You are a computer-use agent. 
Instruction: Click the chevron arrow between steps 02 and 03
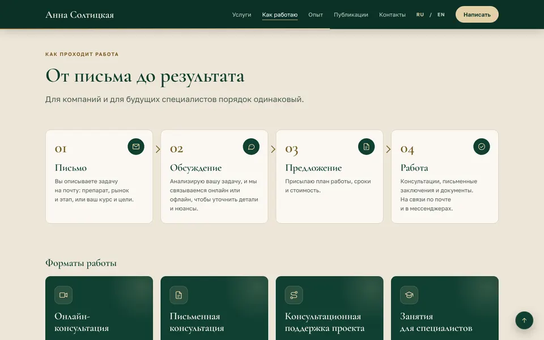click(x=273, y=149)
